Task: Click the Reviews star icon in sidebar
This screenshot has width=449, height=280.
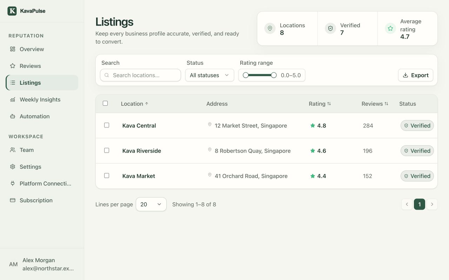Action: (13, 66)
